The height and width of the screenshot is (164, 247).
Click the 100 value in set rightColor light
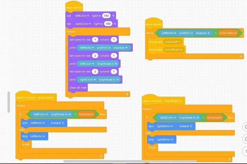109,24
